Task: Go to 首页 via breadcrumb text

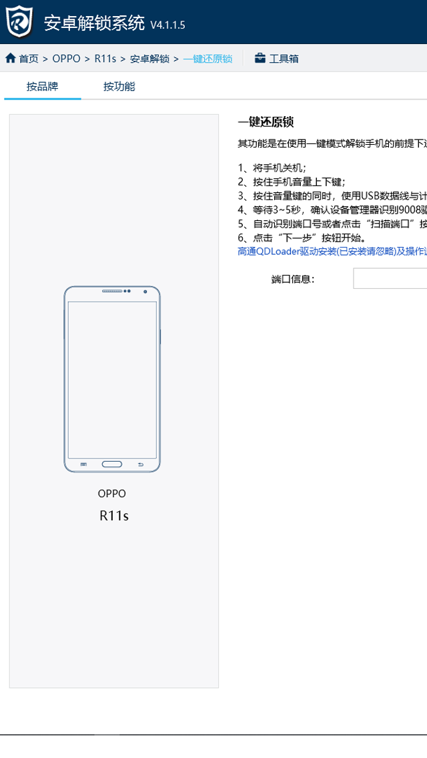Action: click(x=29, y=59)
